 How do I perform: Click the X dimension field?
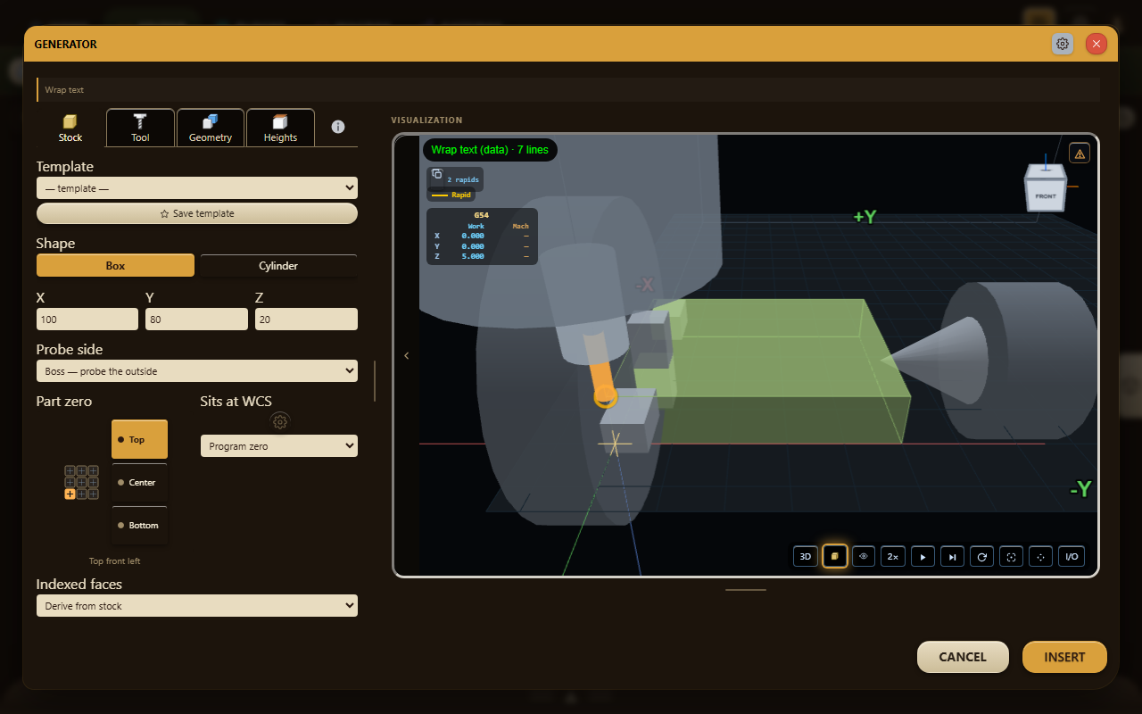[87, 320]
